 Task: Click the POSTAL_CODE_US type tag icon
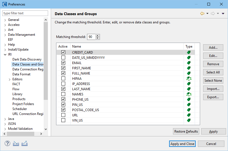point(189,110)
